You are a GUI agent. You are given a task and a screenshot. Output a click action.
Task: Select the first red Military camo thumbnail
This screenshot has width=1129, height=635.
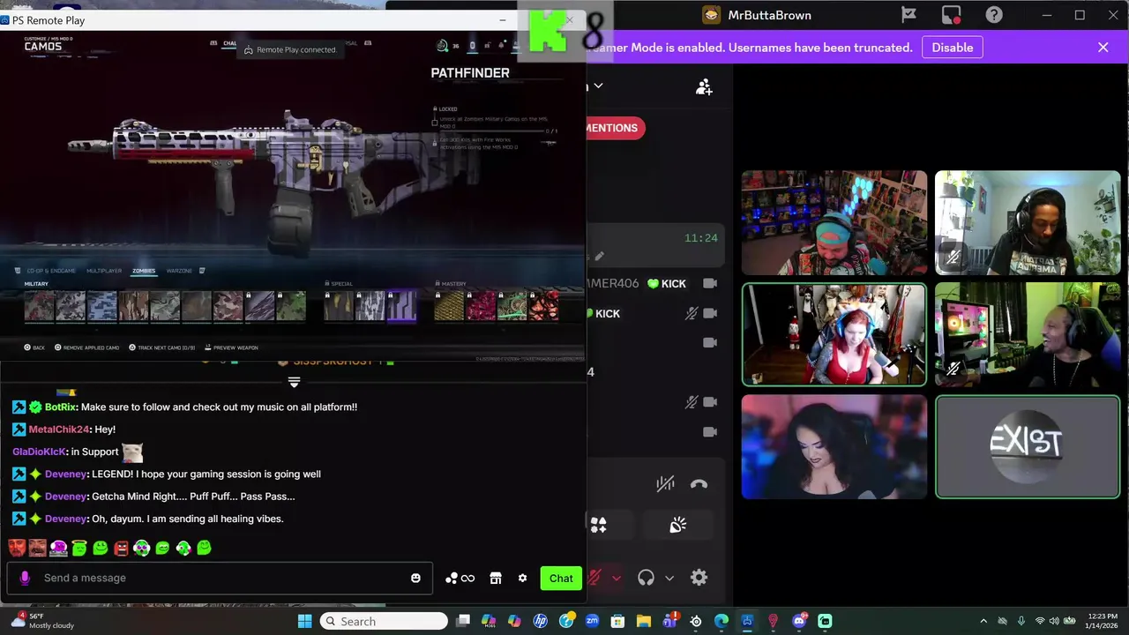pos(40,306)
